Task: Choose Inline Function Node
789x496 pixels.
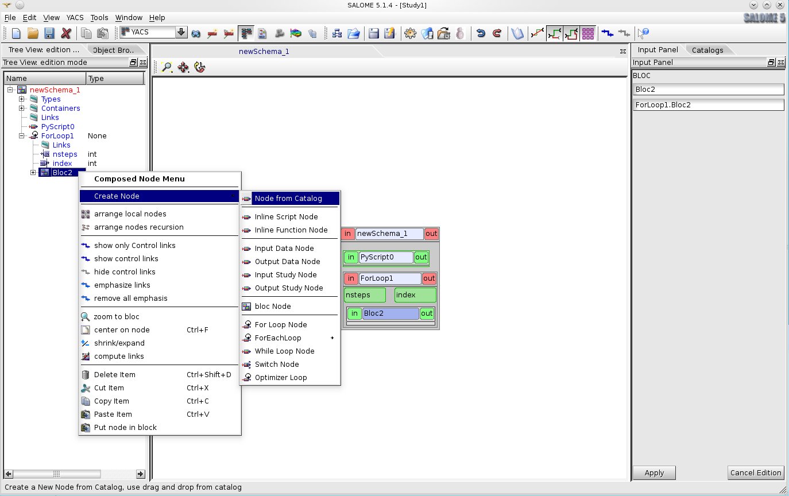Action: coord(290,230)
